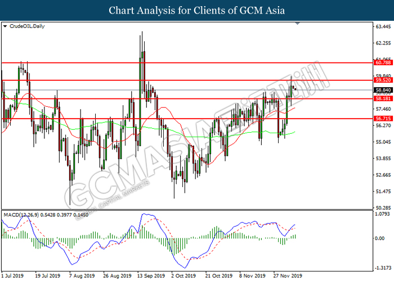
Task: Click the MACD(12,26,9) indicator label
Action: coord(21,215)
